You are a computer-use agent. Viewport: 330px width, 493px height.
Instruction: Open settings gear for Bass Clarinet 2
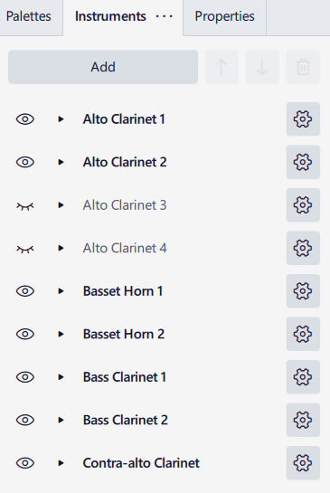[303, 420]
